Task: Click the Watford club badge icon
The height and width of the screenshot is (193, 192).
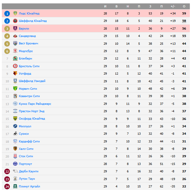Action: point(15,74)
